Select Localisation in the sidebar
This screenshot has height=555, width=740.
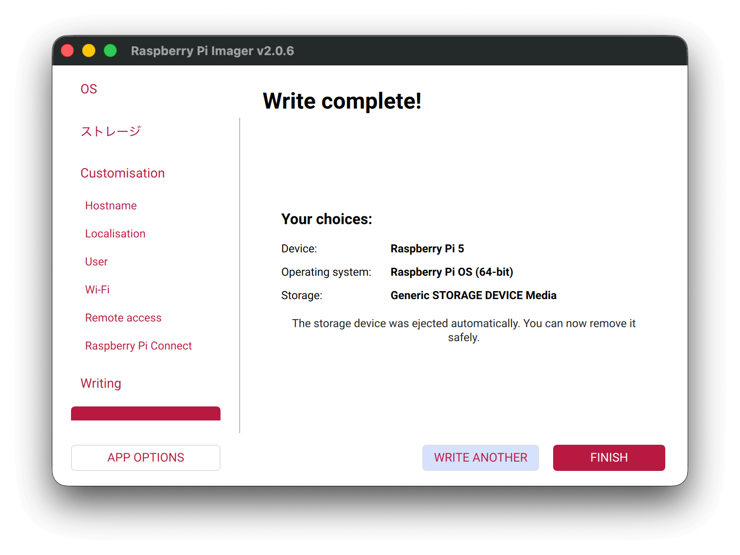pyautogui.click(x=115, y=234)
